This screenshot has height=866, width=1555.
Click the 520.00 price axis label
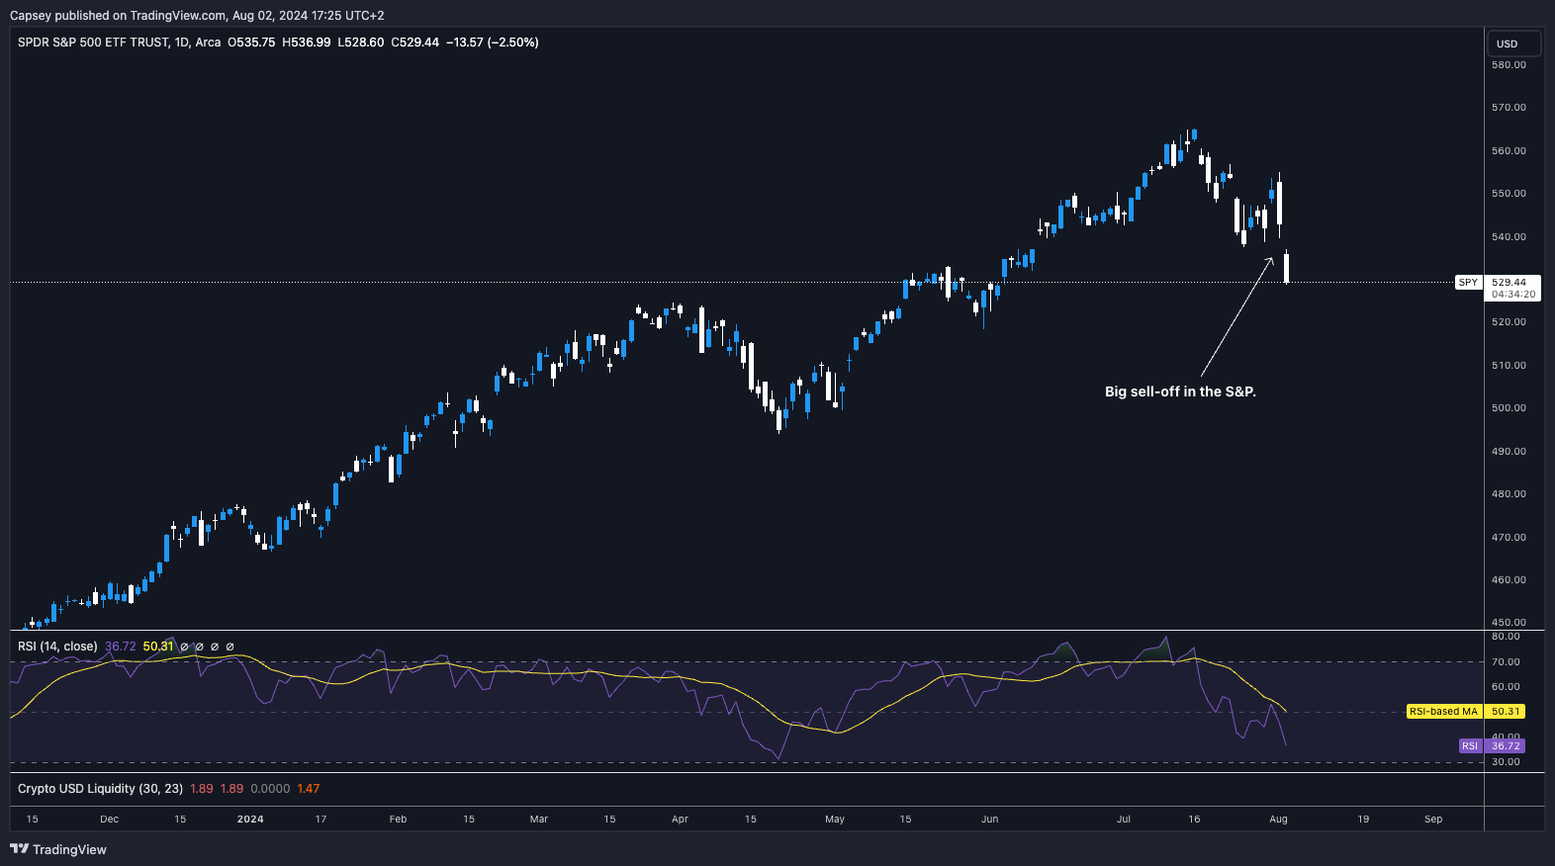pyautogui.click(x=1509, y=322)
